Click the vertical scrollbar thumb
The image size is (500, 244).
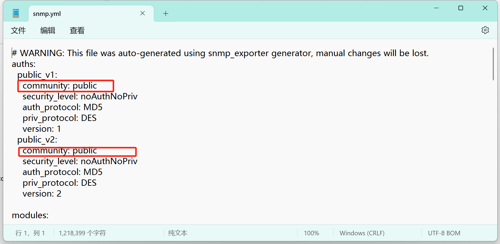(493, 64)
